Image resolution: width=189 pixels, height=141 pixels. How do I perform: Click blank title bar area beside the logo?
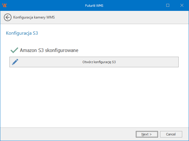(x=44, y=5)
